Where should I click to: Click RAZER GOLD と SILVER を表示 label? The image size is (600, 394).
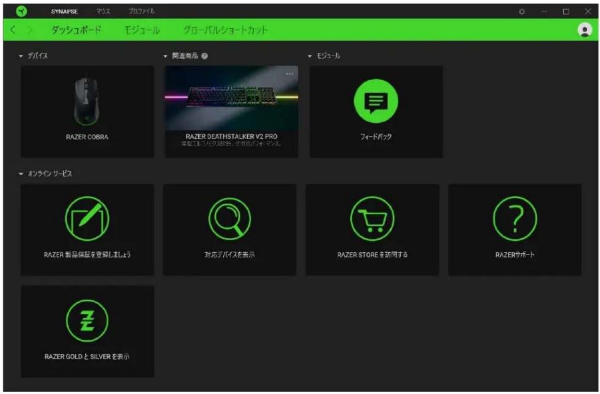tap(88, 356)
